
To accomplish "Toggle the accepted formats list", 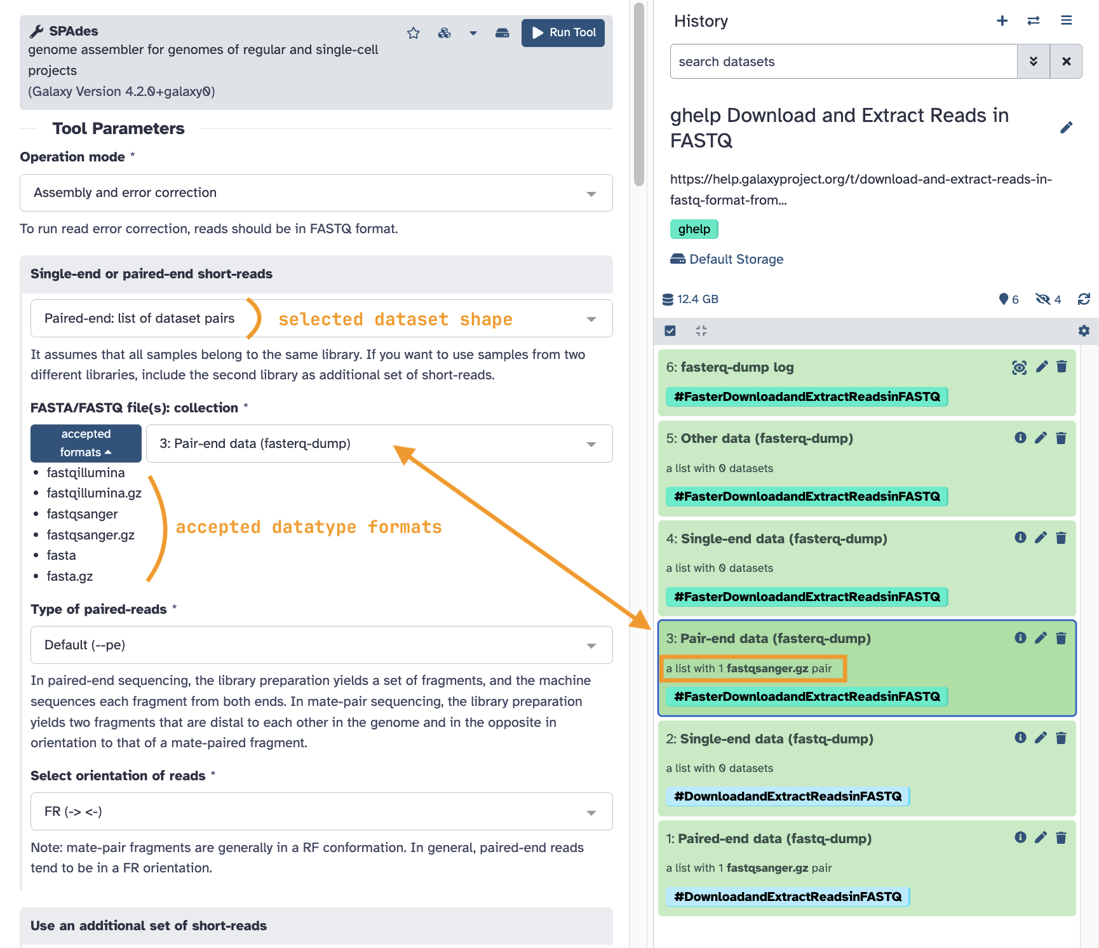I will [86, 443].
